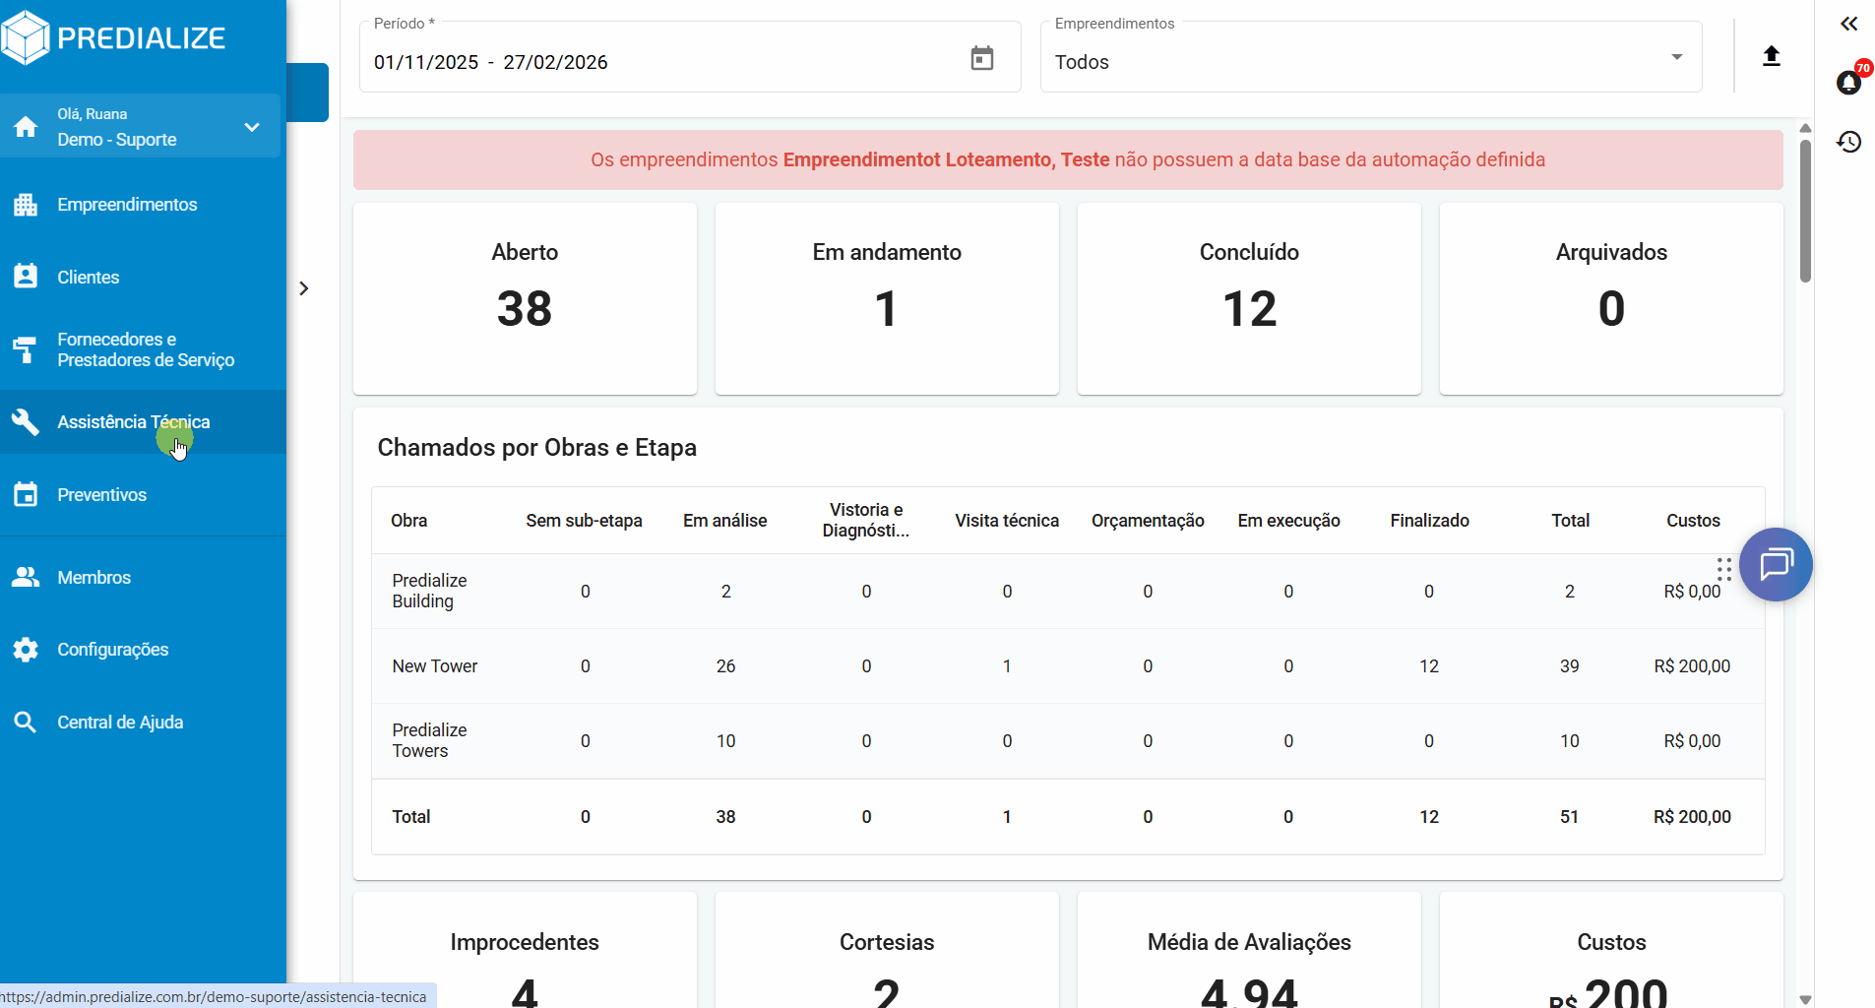The width and height of the screenshot is (1875, 1008).
Task: Open the chat support bubble
Action: click(x=1775, y=564)
